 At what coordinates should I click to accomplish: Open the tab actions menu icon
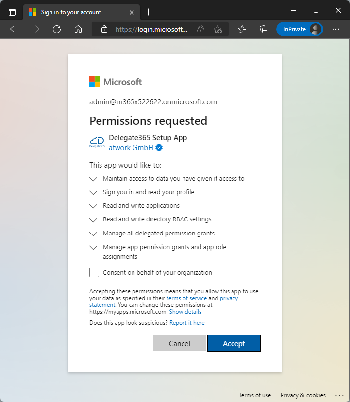pos(12,12)
